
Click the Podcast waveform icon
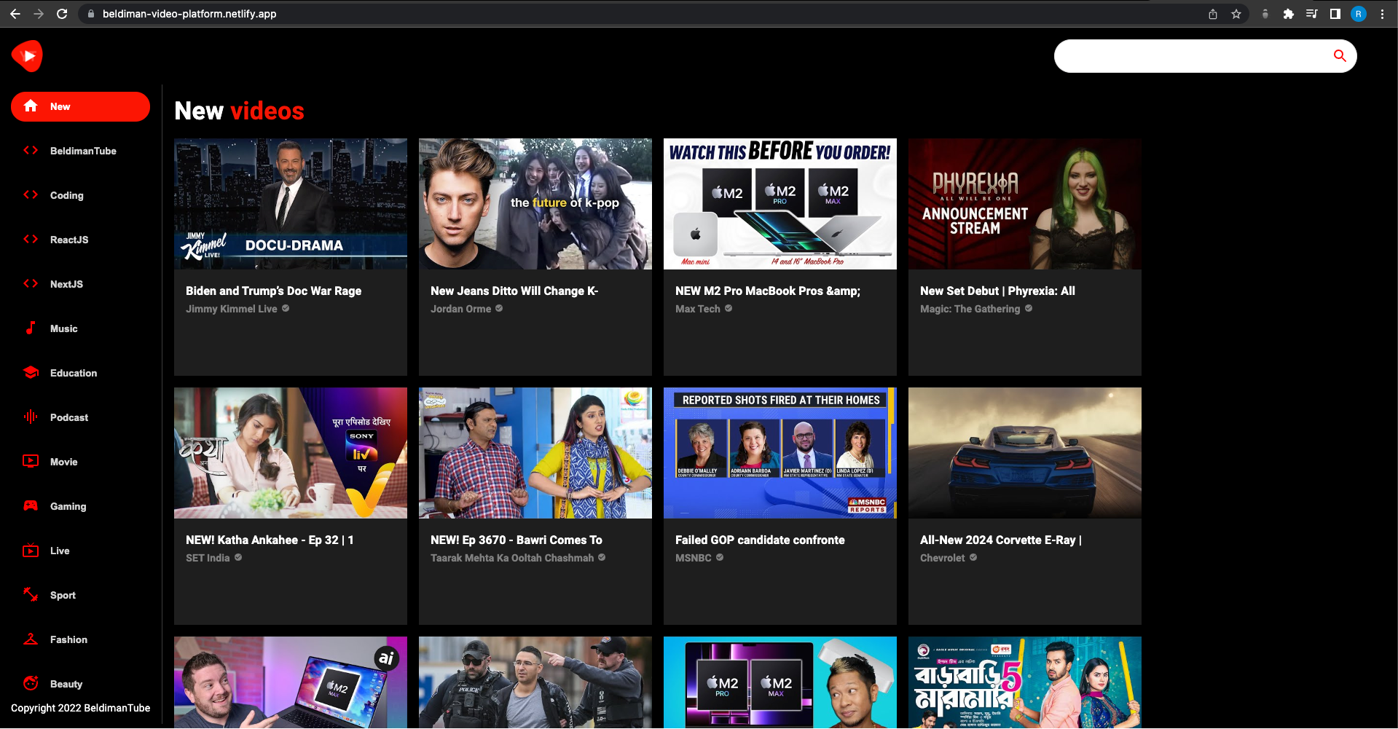(x=31, y=417)
